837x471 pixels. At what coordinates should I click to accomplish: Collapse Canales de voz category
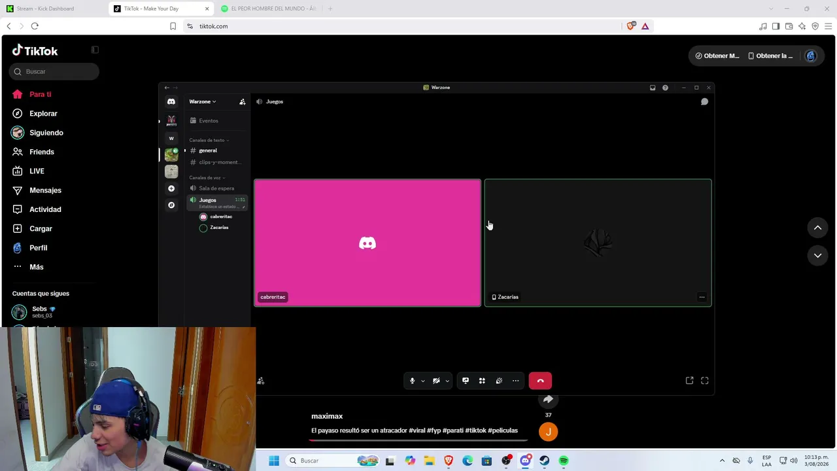pos(207,178)
